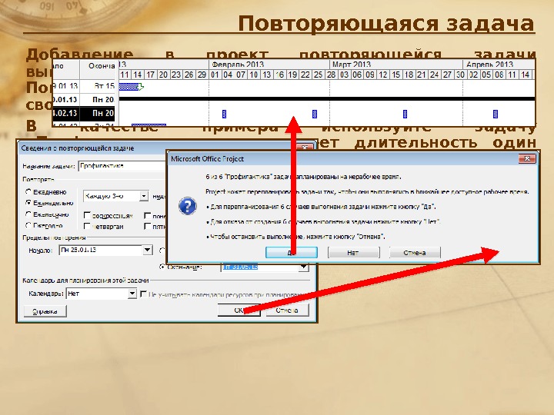The image size is (554, 415).
Task: Click the Оконча column header
Action: click(99, 66)
